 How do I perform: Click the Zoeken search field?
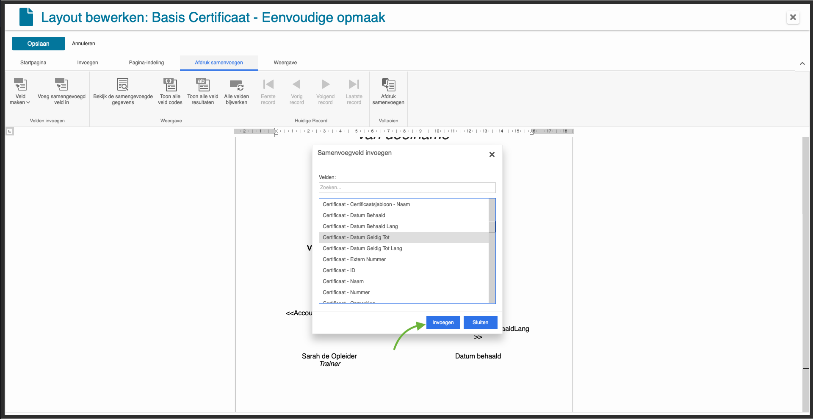[406, 187]
